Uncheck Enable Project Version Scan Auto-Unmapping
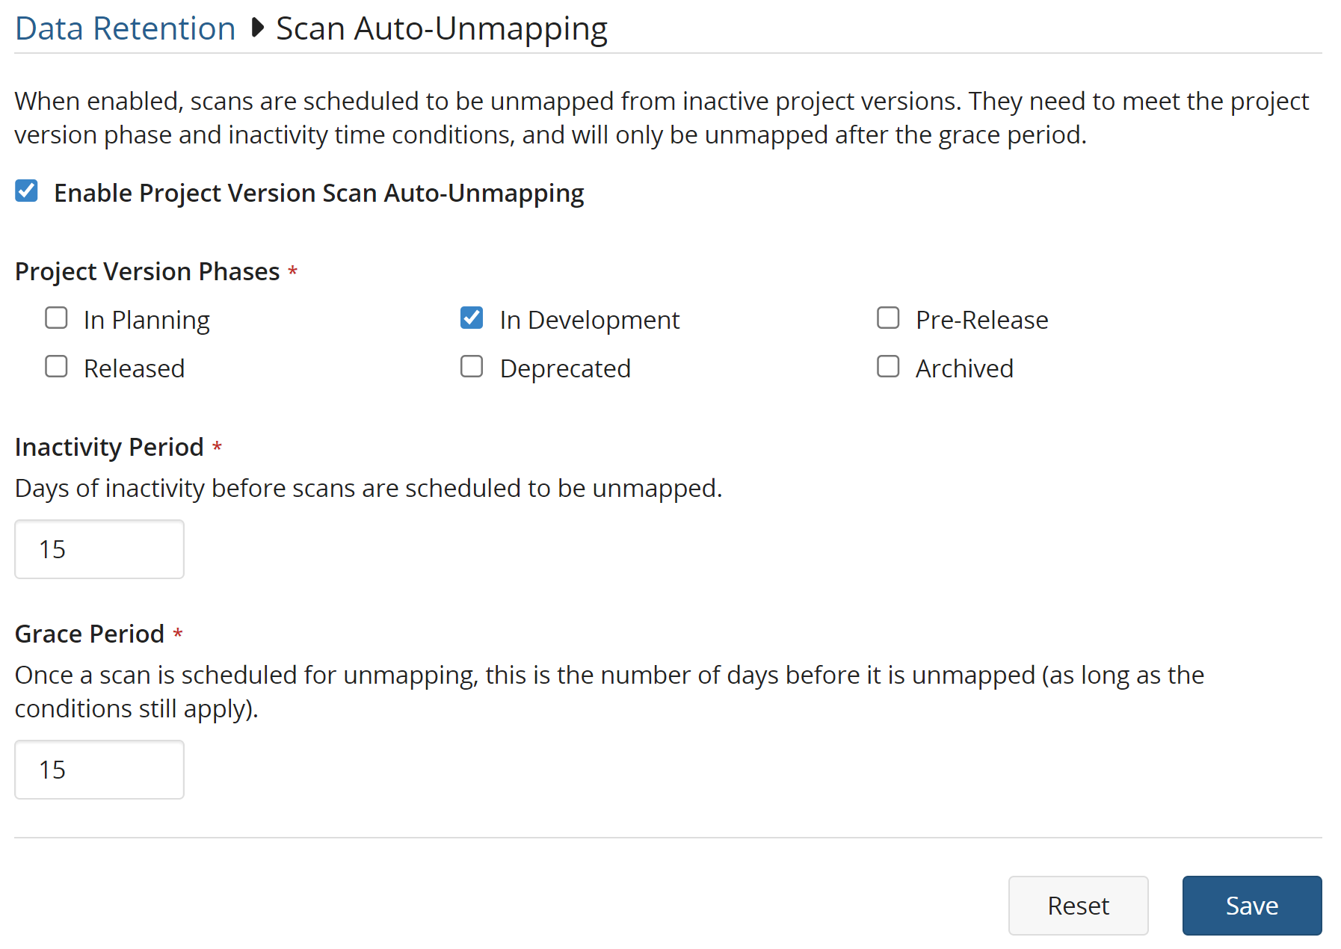1341x949 pixels. [27, 192]
